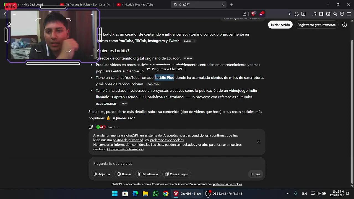The width and height of the screenshot is (354, 199).
Task: Click the Social Blade source chip
Action: click(153, 84)
